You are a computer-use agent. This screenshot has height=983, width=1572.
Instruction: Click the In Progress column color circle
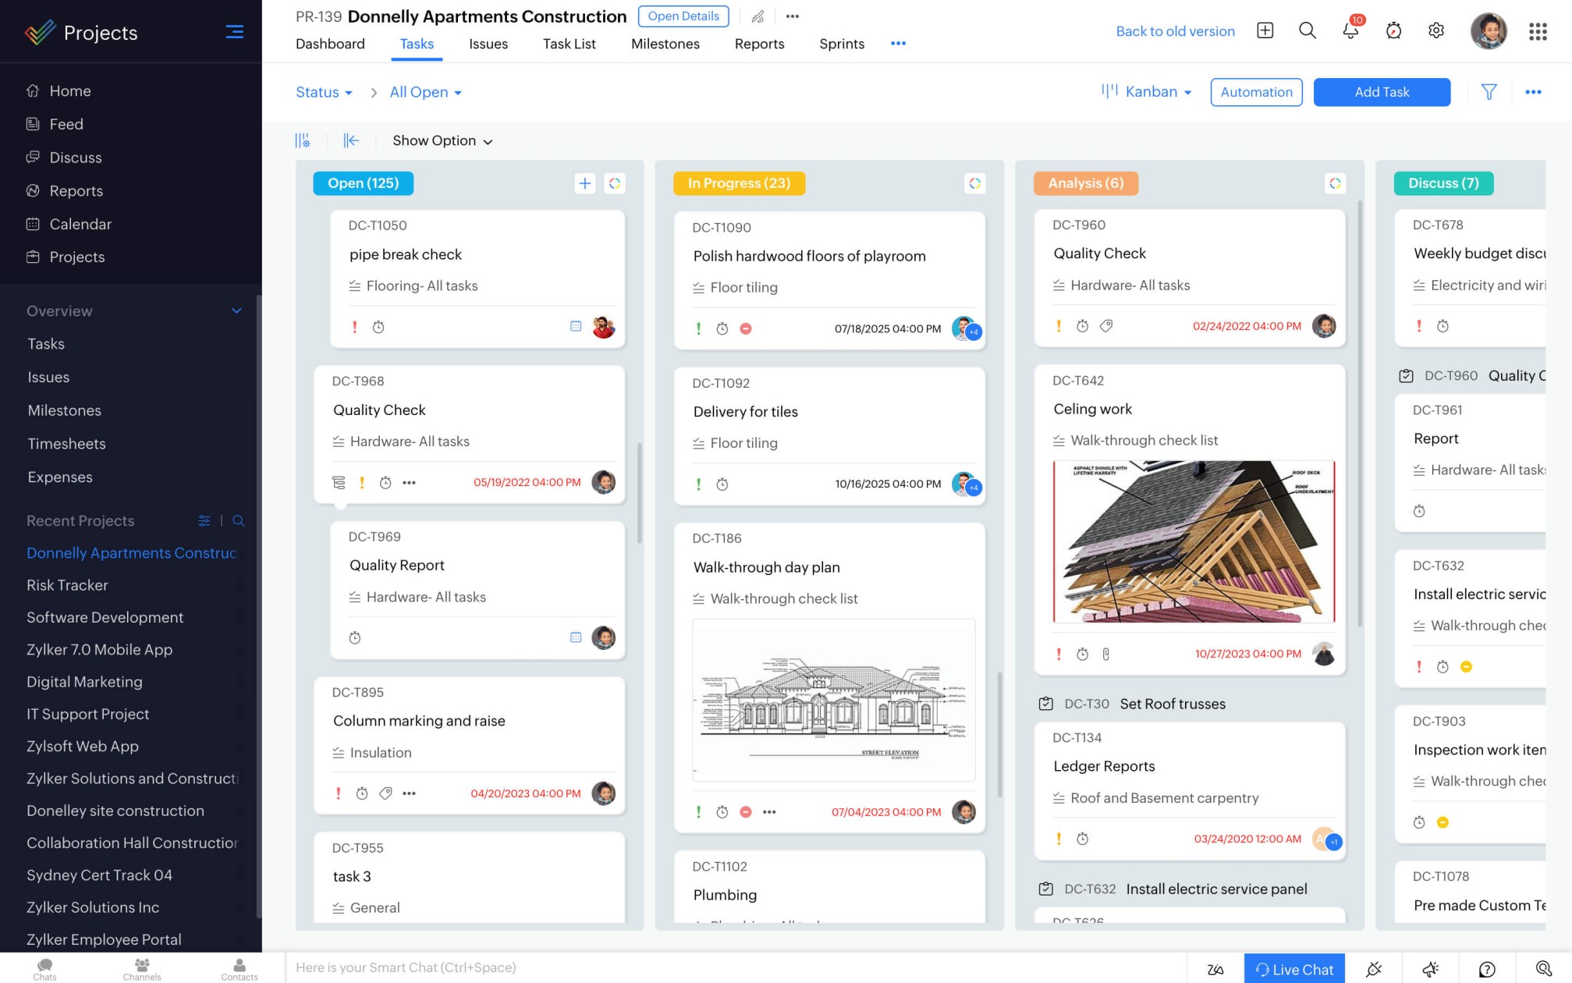point(974,183)
